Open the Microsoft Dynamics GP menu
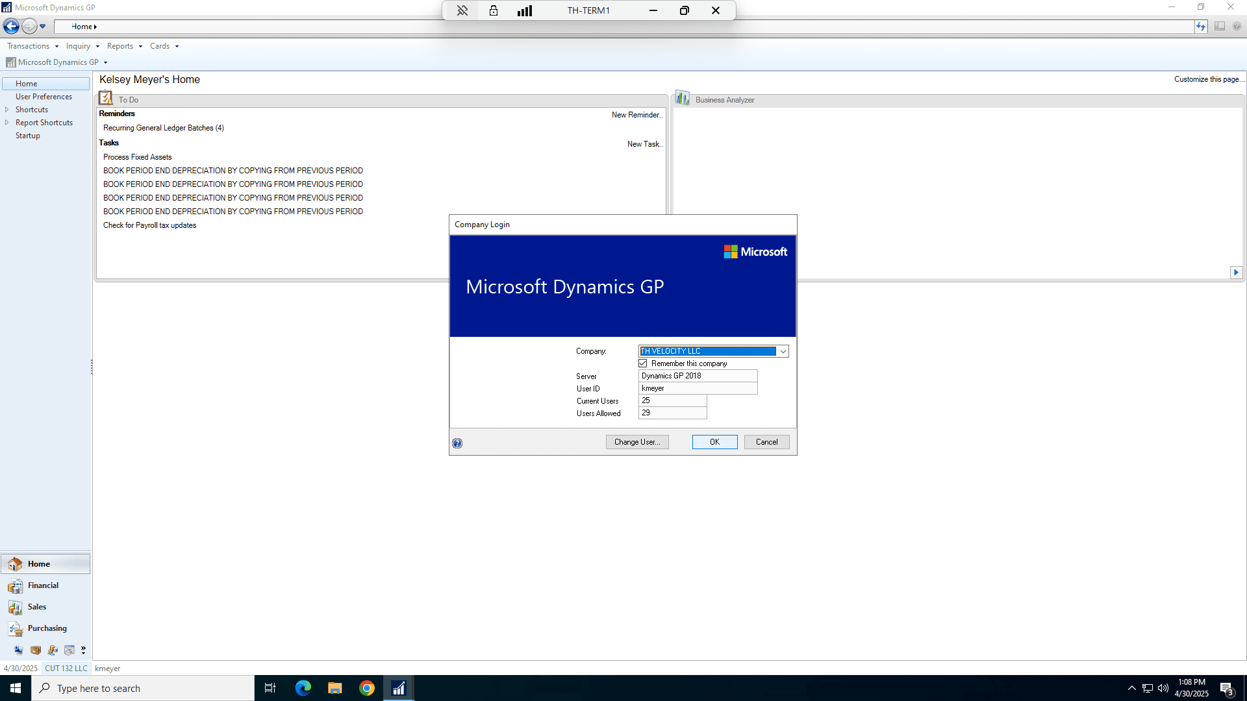1247x701 pixels. pos(57,62)
